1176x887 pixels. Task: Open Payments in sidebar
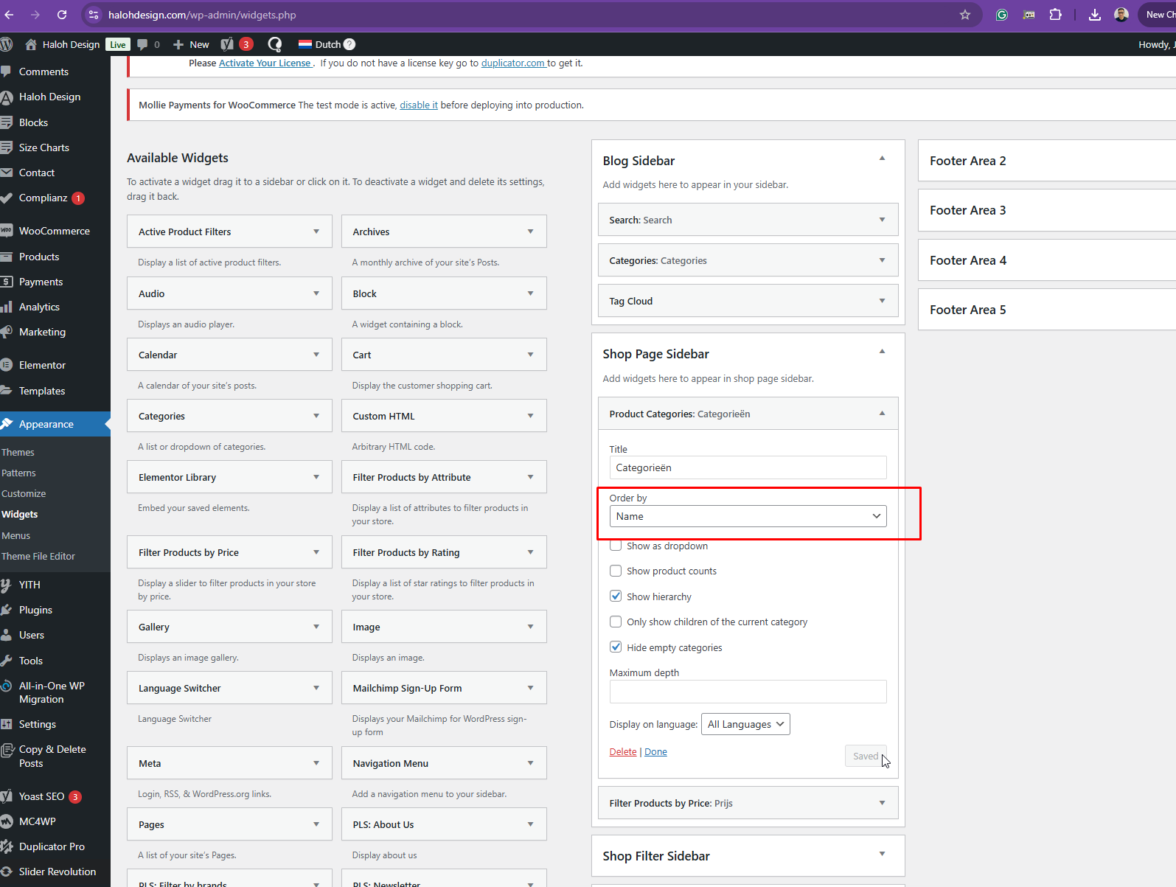tap(41, 282)
